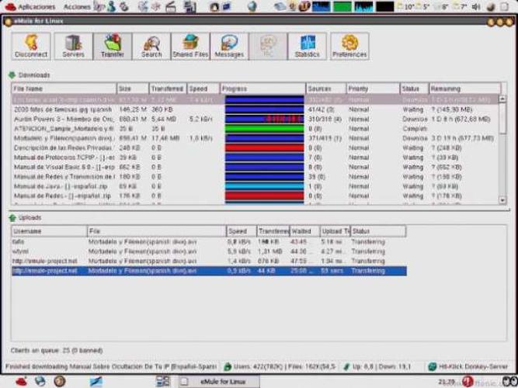Sort downloads by Priority column
518x388 pixels.
[373, 89]
